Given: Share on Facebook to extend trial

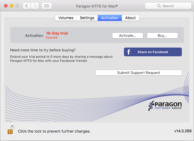Looking at the screenshot, I should [x=153, y=52].
